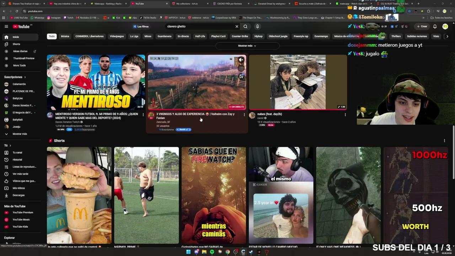Open Zancudo_SF channel link
Image resolution: width=455 pixels, height=256 pixels.
click(163, 122)
